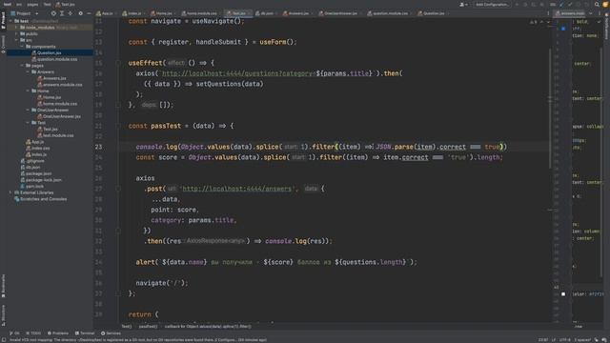Click the localhost:4444/questions URL in axios call
This screenshot has width=610, height=343.
[x=237, y=73]
